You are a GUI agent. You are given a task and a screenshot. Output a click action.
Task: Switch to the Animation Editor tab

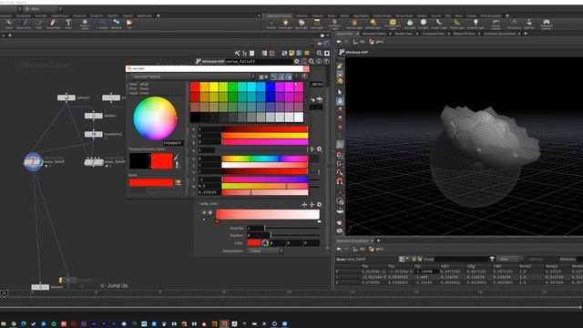click(374, 34)
